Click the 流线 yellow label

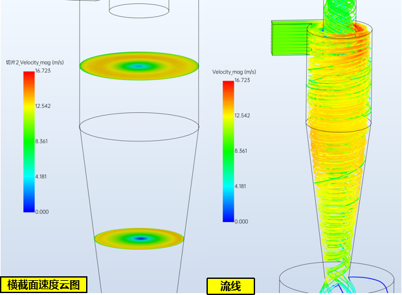230,285
